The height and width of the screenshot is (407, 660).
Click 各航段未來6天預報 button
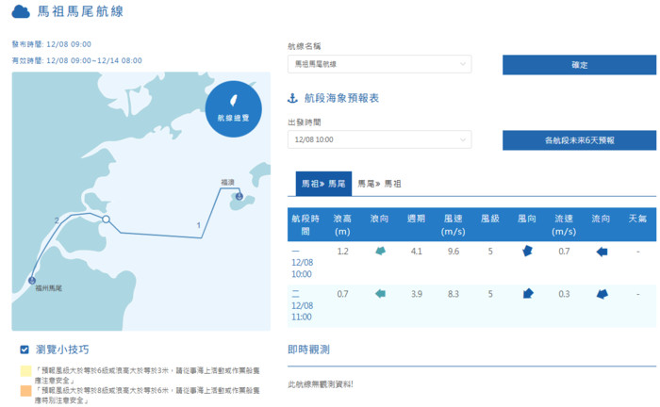pos(579,139)
